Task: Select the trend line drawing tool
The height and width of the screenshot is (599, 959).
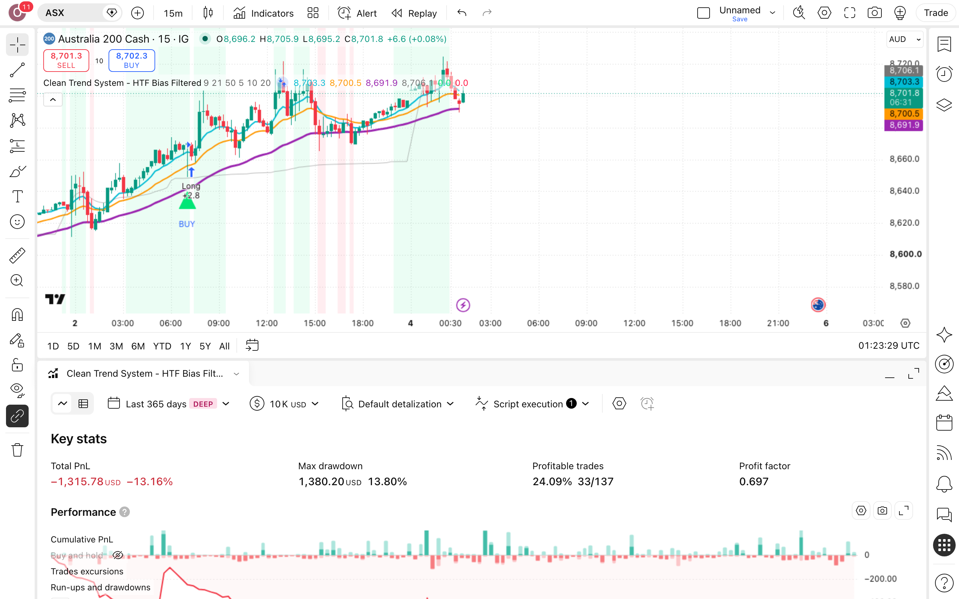Action: click(x=17, y=70)
